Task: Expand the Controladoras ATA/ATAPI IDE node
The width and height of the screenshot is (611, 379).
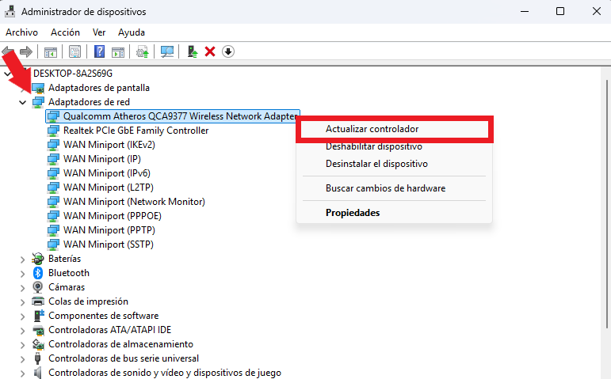Action: click(23, 331)
